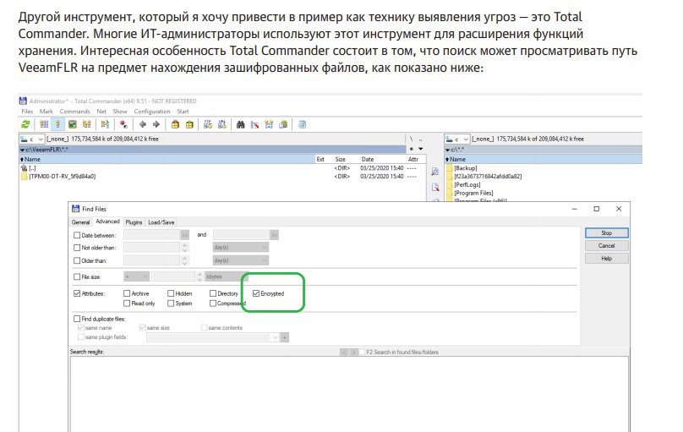Open the FTP connect toolbar icon
The image size is (683, 432).
tap(208, 124)
